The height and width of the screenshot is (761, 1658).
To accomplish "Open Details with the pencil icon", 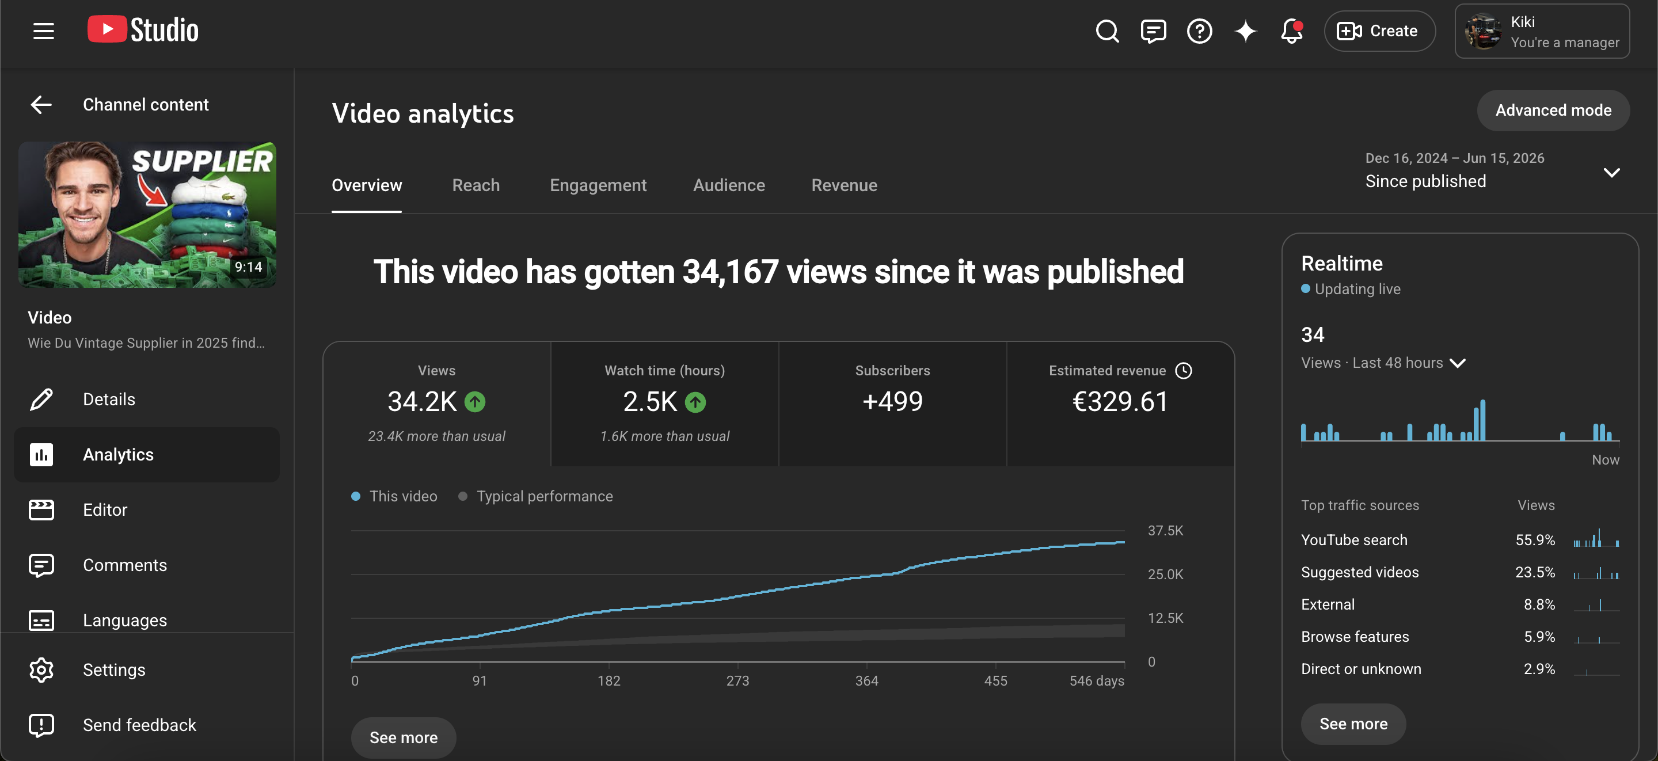I will (x=41, y=399).
